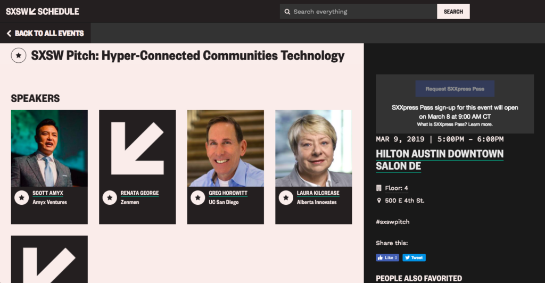Image resolution: width=545 pixels, height=283 pixels.
Task: Focus the Search everything field
Action: (x=358, y=12)
